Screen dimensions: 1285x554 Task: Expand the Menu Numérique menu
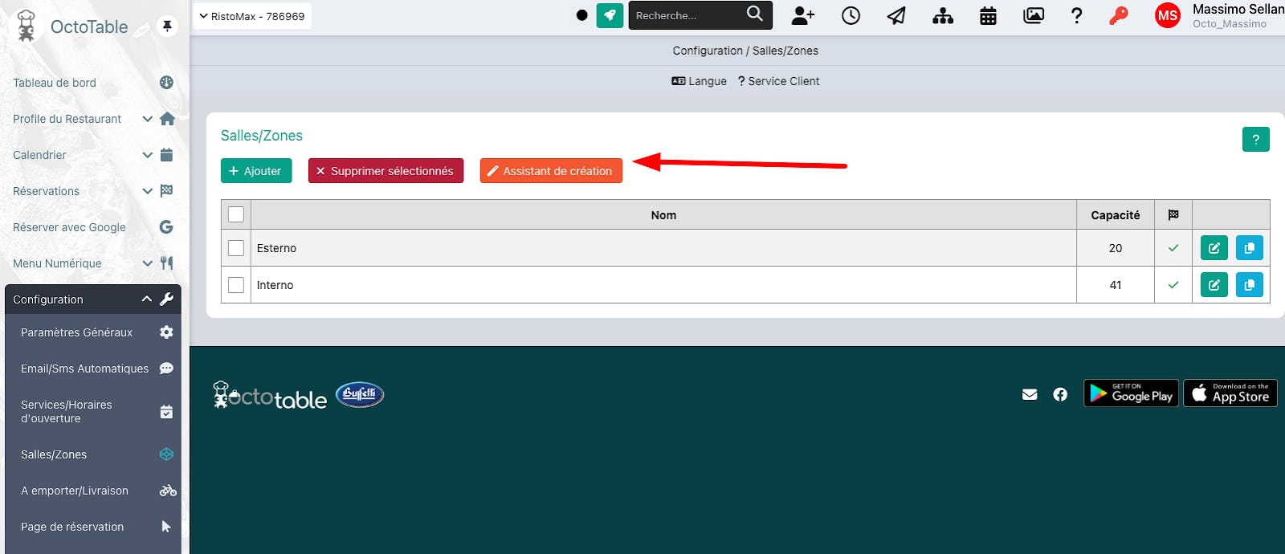[94, 263]
